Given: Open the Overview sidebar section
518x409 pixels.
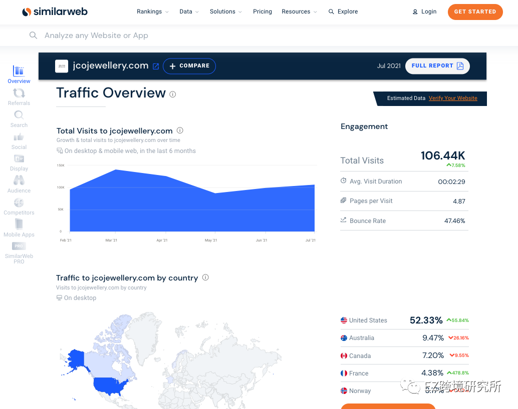Looking at the screenshot, I should pyautogui.click(x=19, y=74).
